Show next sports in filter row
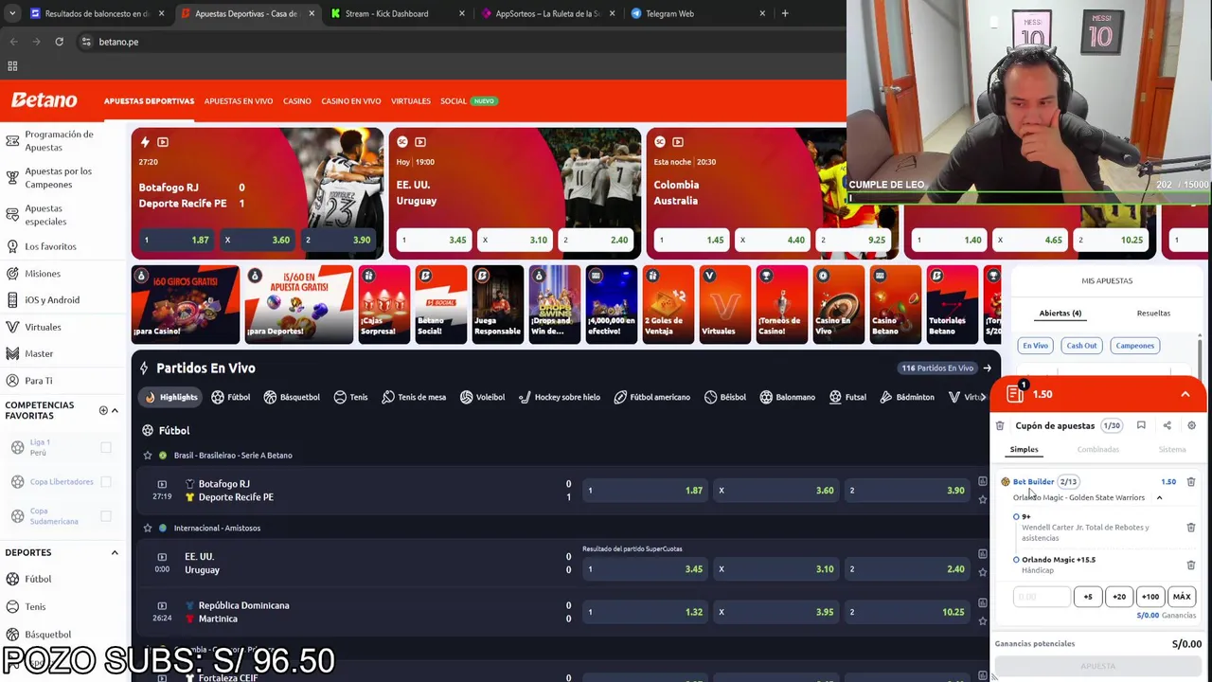The height and width of the screenshot is (682, 1212). 981,398
